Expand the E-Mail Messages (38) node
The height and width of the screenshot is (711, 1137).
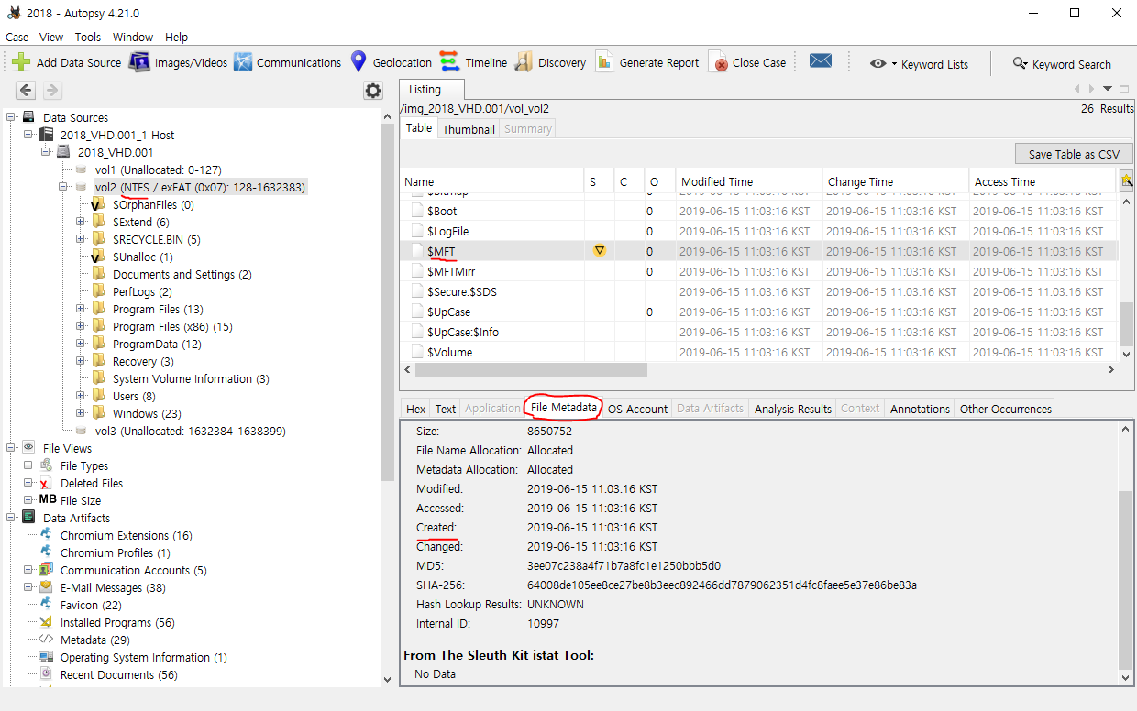[x=28, y=588]
